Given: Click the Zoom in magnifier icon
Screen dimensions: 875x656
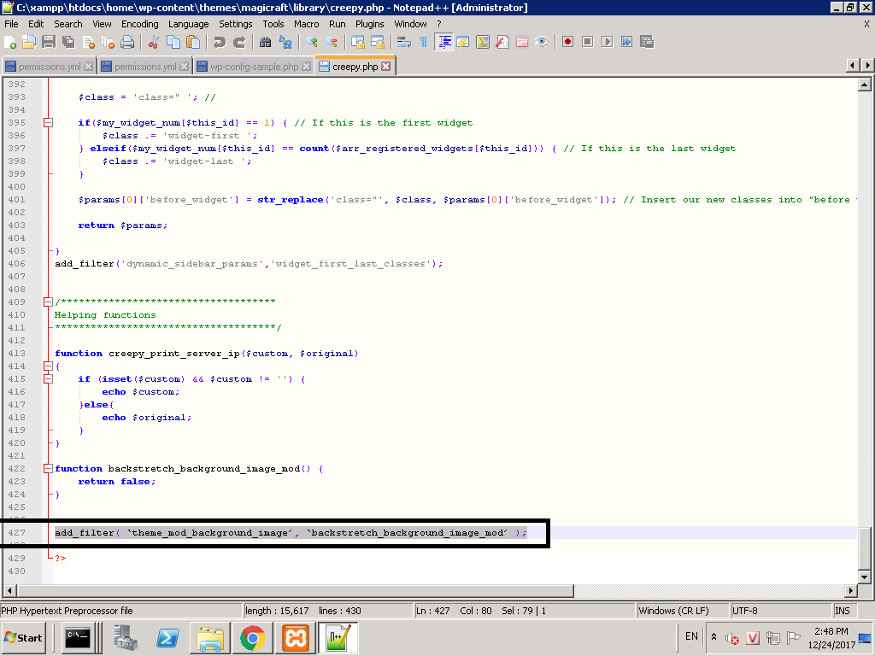Looking at the screenshot, I should coord(312,42).
